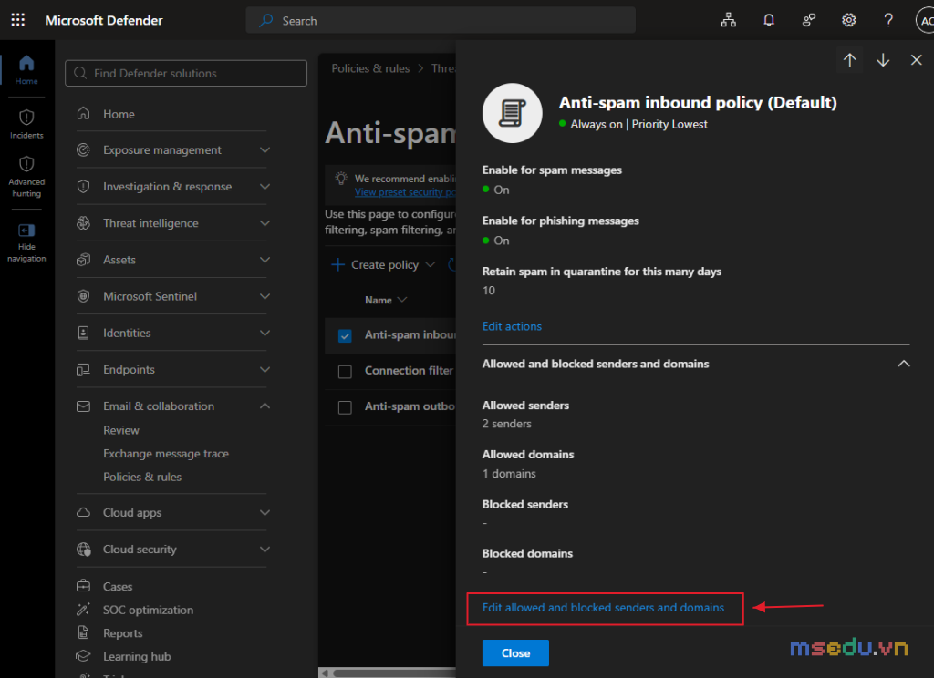Open the community feedback icon
This screenshot has width=934, height=678.
(808, 20)
